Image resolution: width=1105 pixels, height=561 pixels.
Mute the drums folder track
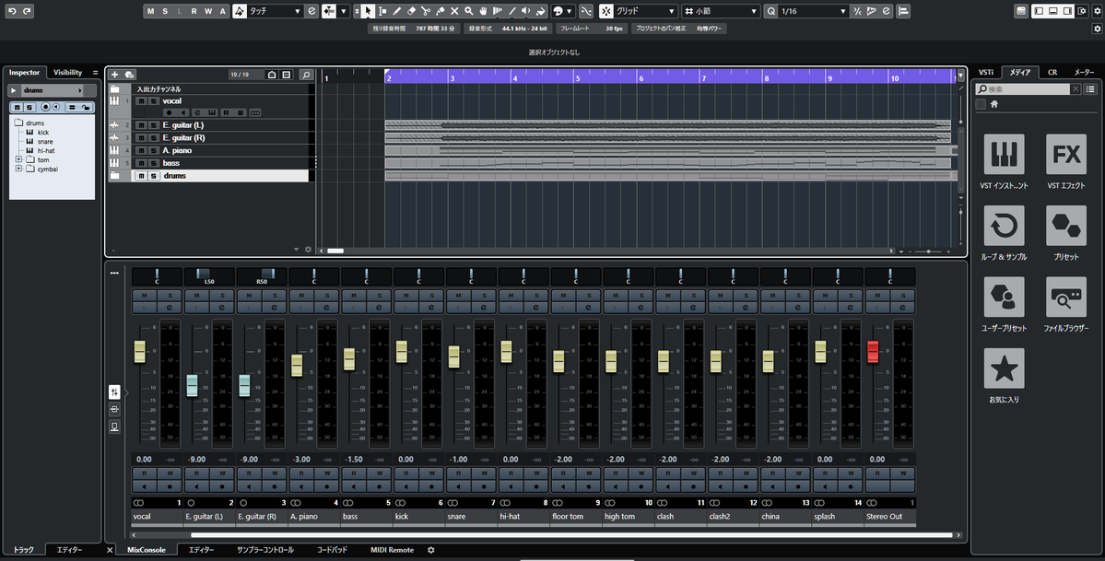tap(141, 176)
